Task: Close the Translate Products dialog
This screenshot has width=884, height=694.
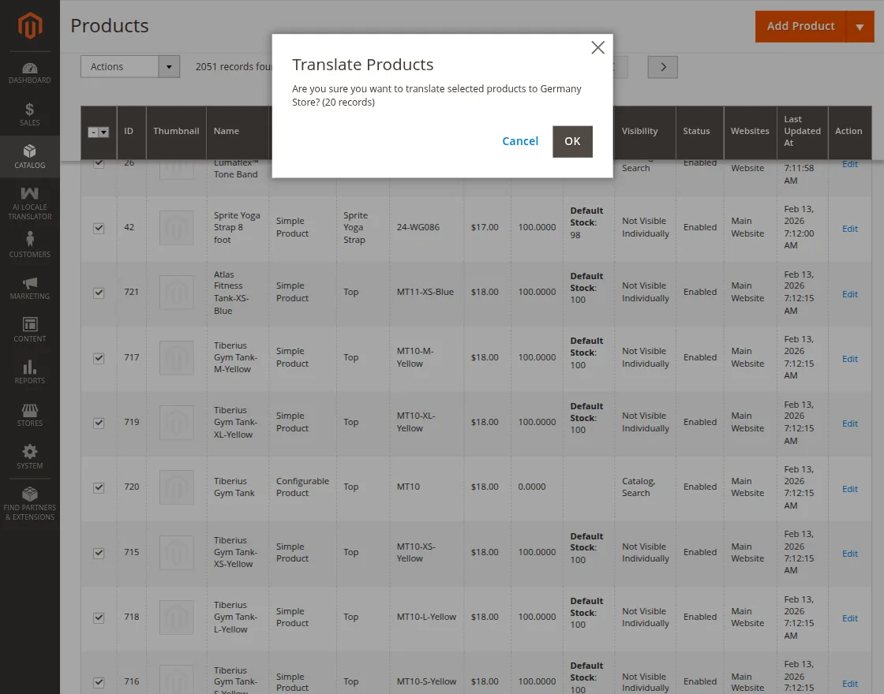Action: (x=597, y=47)
